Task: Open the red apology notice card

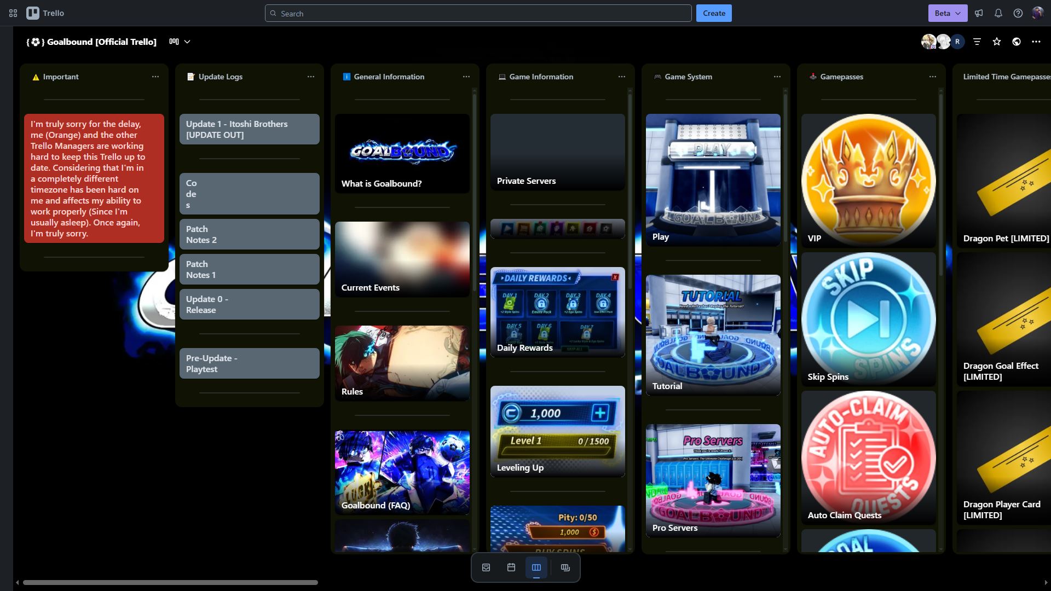Action: (x=94, y=178)
